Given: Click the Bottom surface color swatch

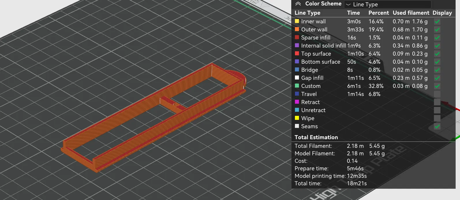Looking at the screenshot, I should (297, 61).
